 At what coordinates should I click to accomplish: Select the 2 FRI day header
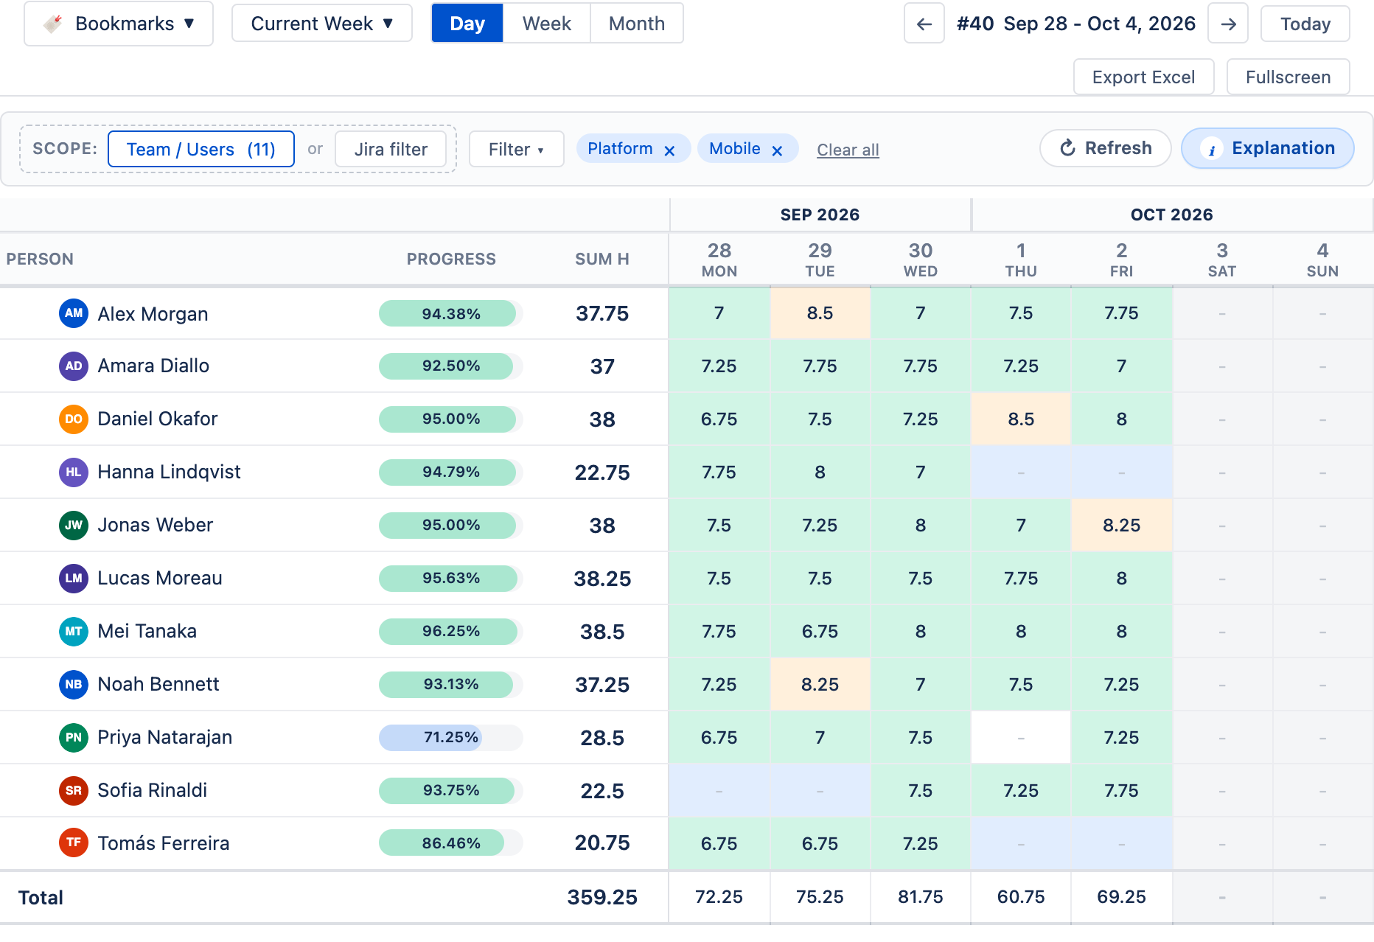coord(1121,260)
